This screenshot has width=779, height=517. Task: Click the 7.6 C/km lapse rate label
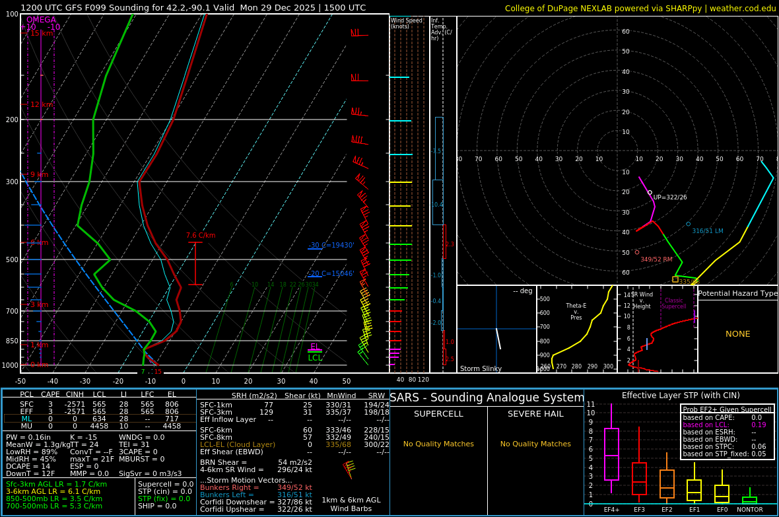[201, 235]
